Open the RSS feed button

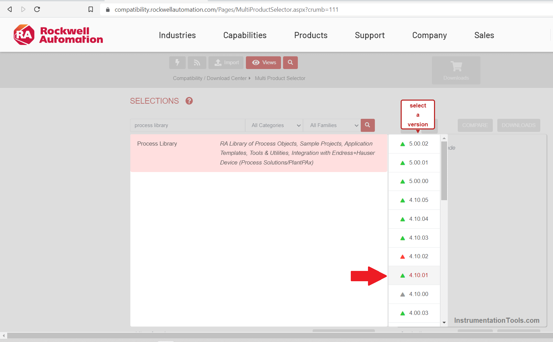pos(197,62)
